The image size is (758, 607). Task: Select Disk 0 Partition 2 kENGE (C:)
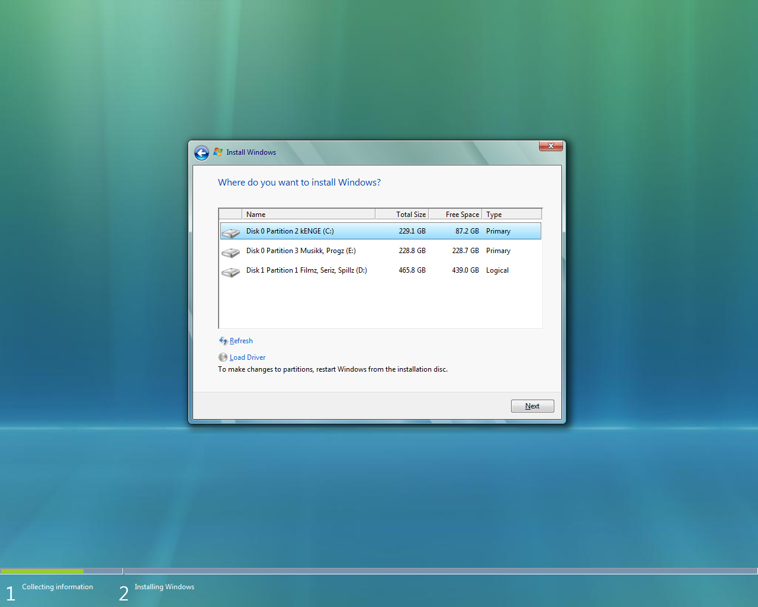(x=381, y=231)
